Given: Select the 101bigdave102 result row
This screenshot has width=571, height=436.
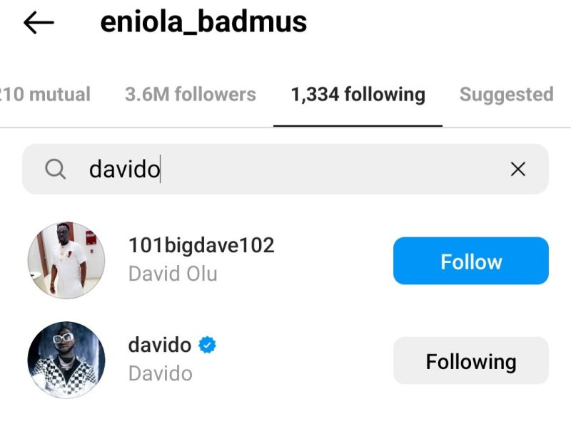Looking at the screenshot, I should click(x=285, y=261).
